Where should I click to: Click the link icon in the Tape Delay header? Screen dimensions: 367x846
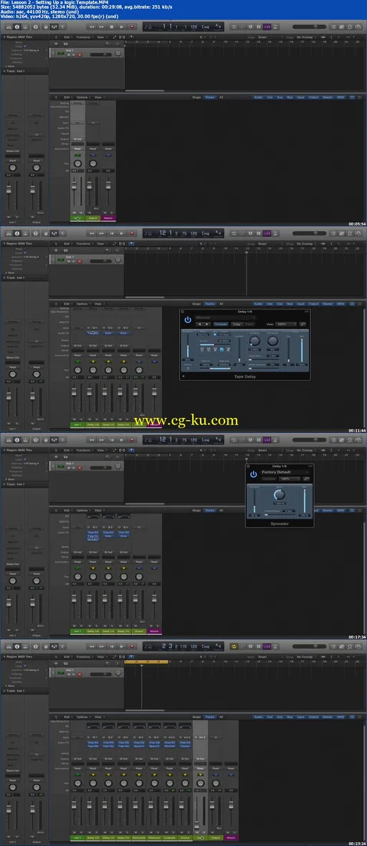[x=303, y=325]
